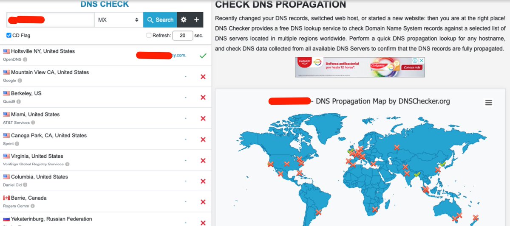Click the ad info icon
510x226 pixels.
(415, 61)
